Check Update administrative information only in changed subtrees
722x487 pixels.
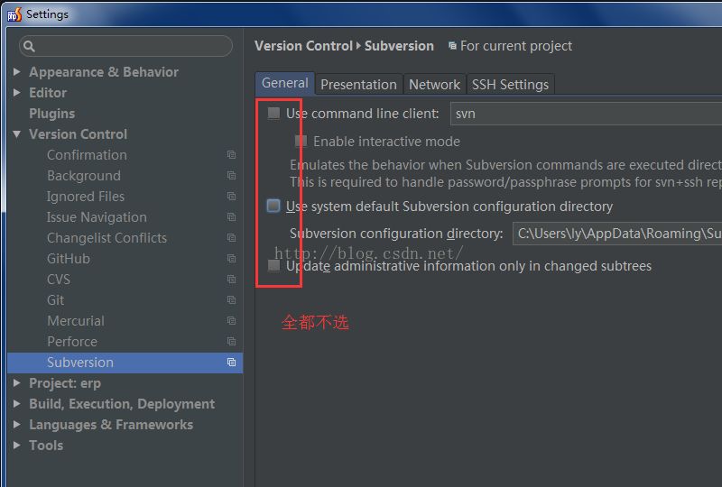273,266
